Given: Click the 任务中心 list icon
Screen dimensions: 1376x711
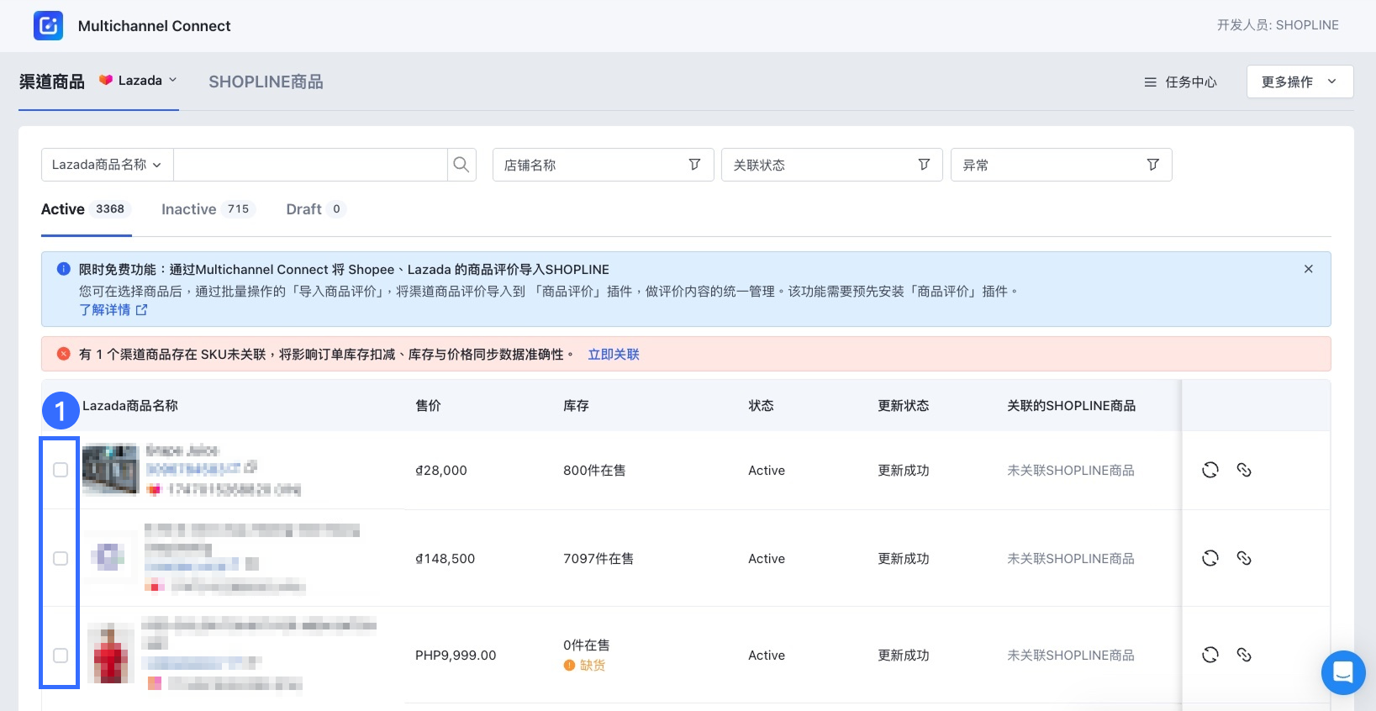Looking at the screenshot, I should tap(1151, 82).
